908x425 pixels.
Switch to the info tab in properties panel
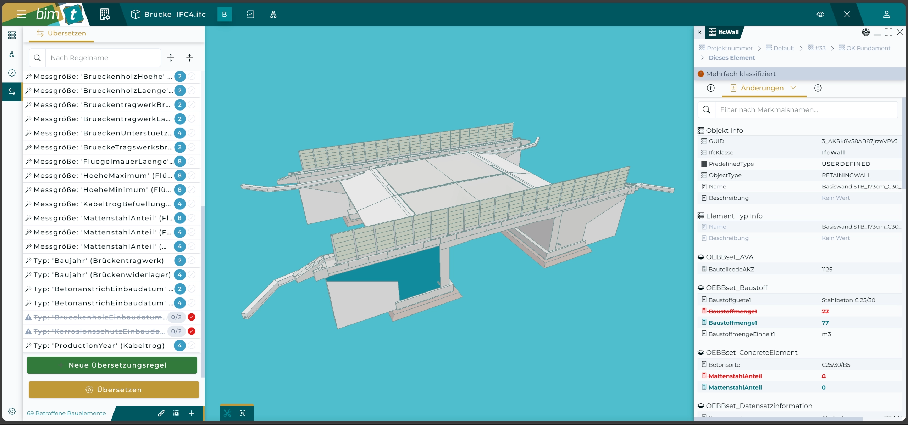[x=710, y=88]
